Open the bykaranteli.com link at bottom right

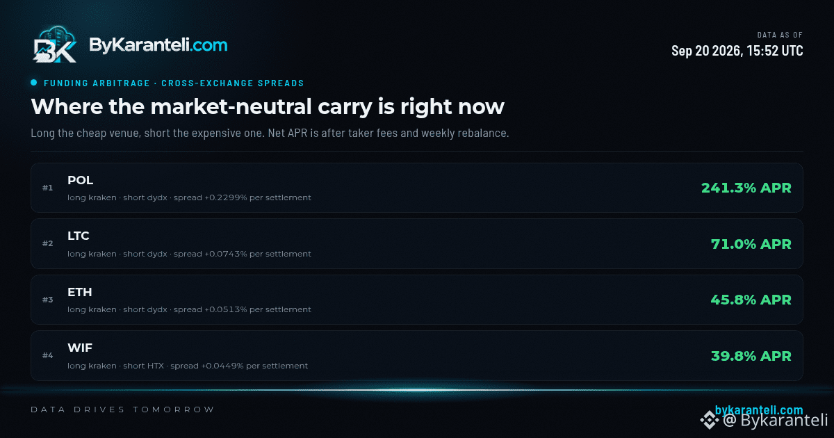(x=759, y=410)
